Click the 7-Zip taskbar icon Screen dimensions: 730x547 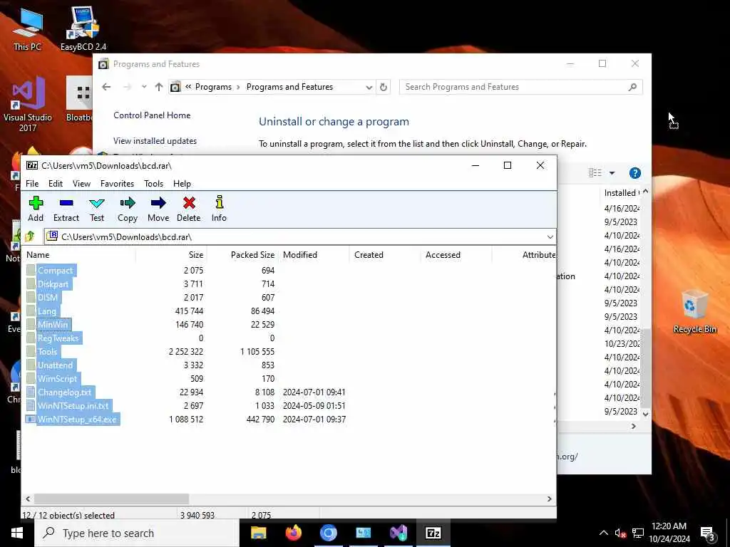pos(433,533)
